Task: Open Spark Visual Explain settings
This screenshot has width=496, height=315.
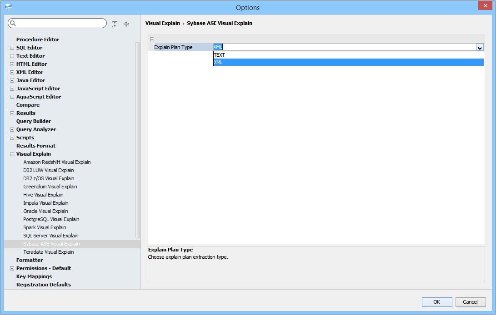Action: (x=45, y=228)
